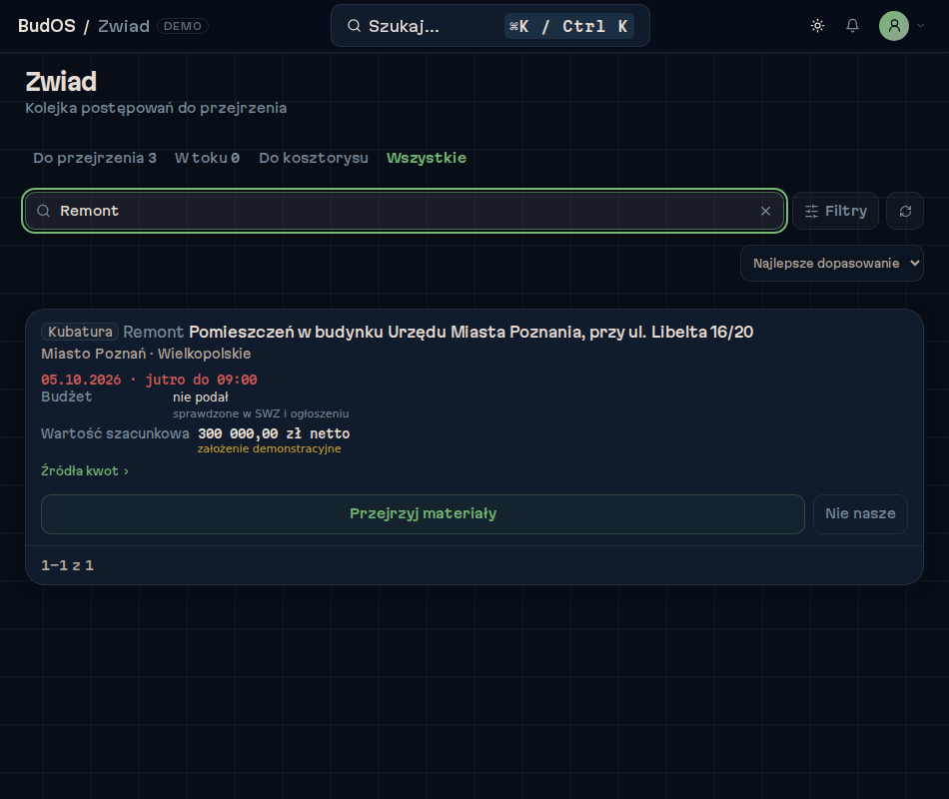Screen dimensions: 949x799
Task: Expand the Źródła kwot link
Action: (x=85, y=471)
